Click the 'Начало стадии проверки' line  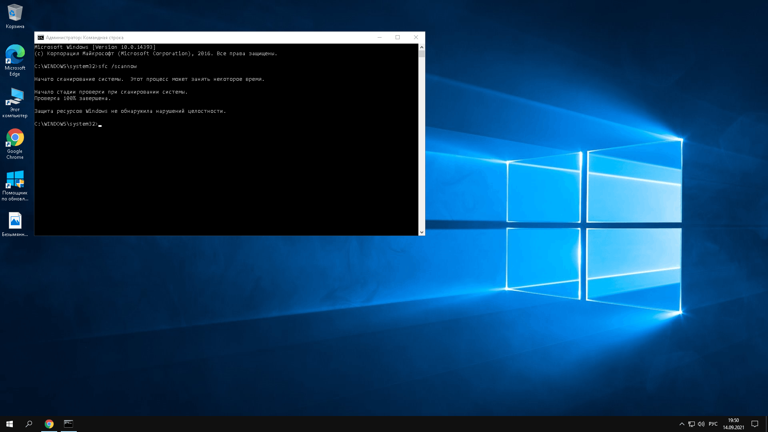pyautogui.click(x=111, y=92)
